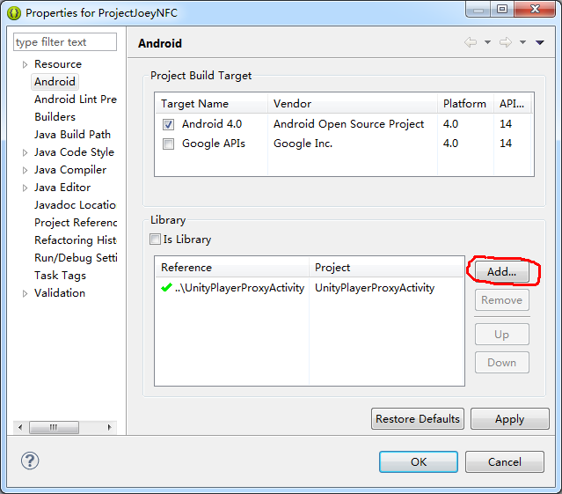
Task: Click the Eclipse icon in the title bar
Action: tap(14, 13)
